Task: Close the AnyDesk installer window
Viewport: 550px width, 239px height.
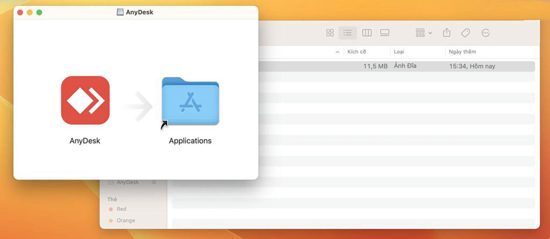Action: click(20, 12)
